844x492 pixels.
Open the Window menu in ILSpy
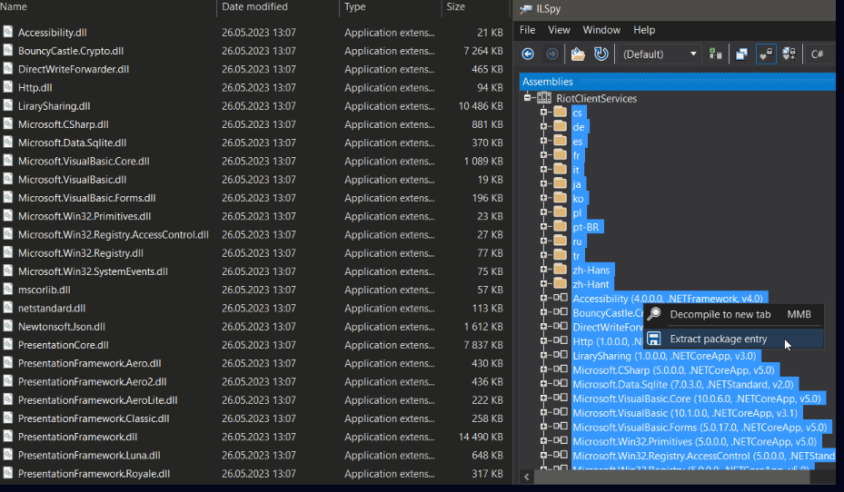click(601, 30)
